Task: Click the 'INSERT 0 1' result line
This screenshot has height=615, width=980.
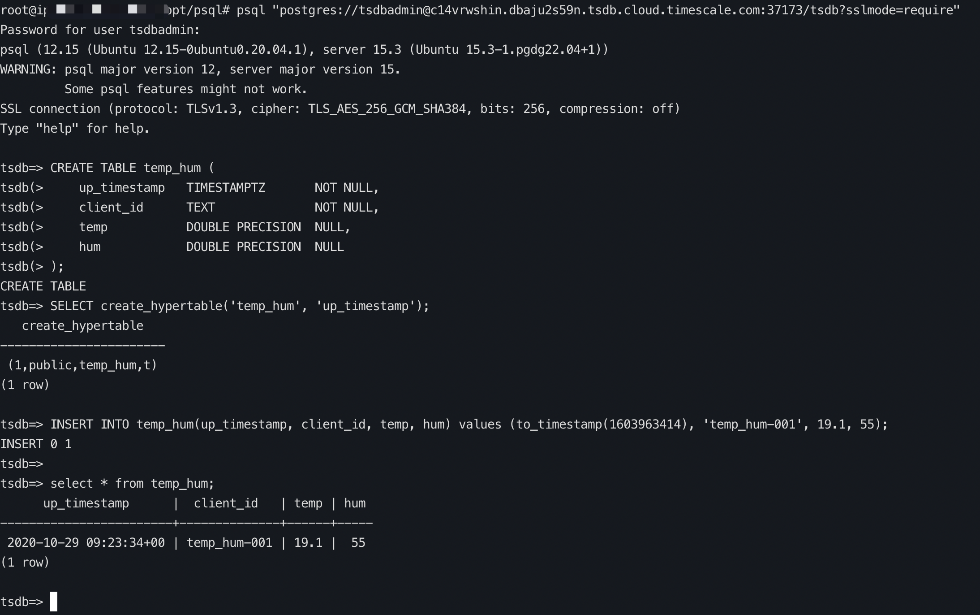Action: pos(36,444)
